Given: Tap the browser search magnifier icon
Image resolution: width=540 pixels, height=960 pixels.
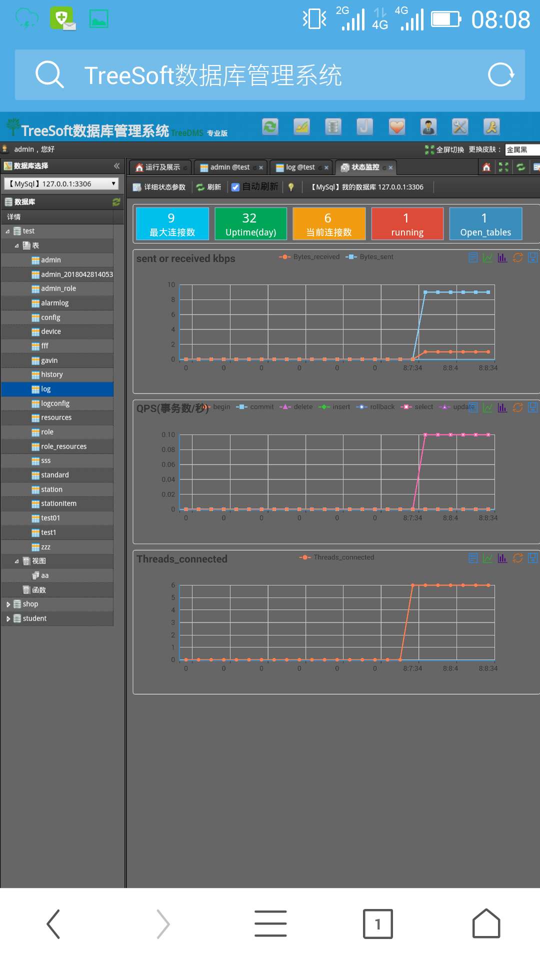Looking at the screenshot, I should 49,75.
